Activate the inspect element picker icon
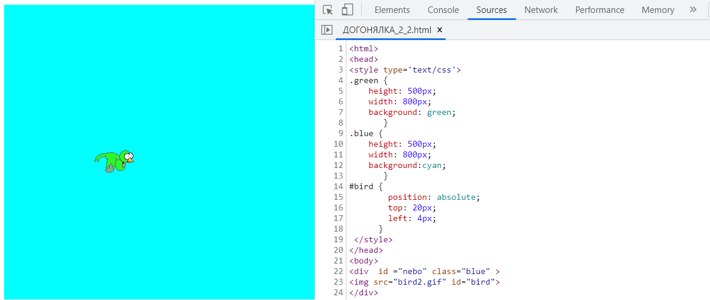710x300 pixels. click(x=328, y=10)
